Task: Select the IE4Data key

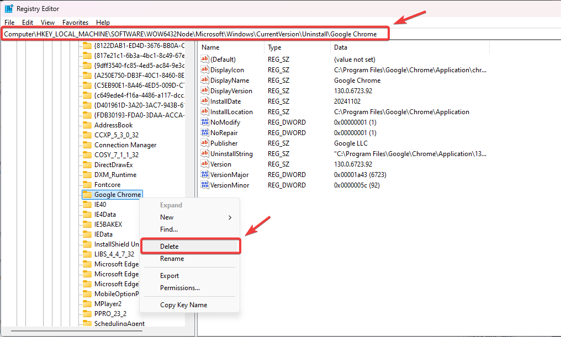Action: point(105,215)
